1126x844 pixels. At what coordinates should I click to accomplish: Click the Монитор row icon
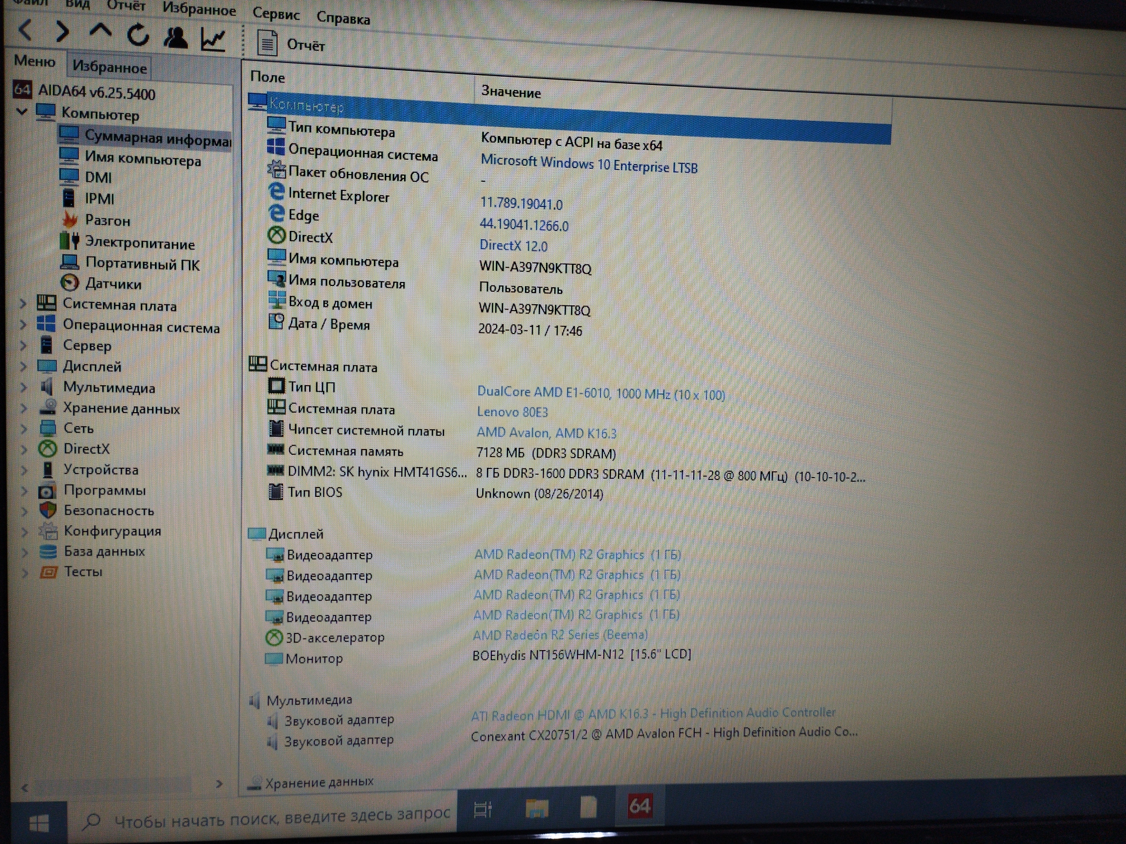(x=273, y=658)
